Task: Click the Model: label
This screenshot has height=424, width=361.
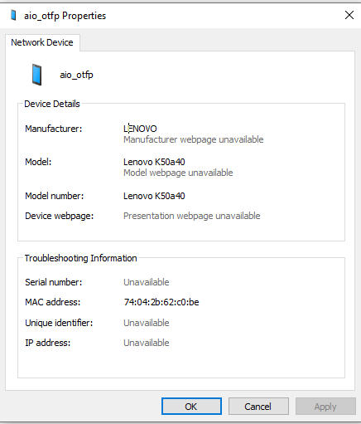Action: coord(38,162)
